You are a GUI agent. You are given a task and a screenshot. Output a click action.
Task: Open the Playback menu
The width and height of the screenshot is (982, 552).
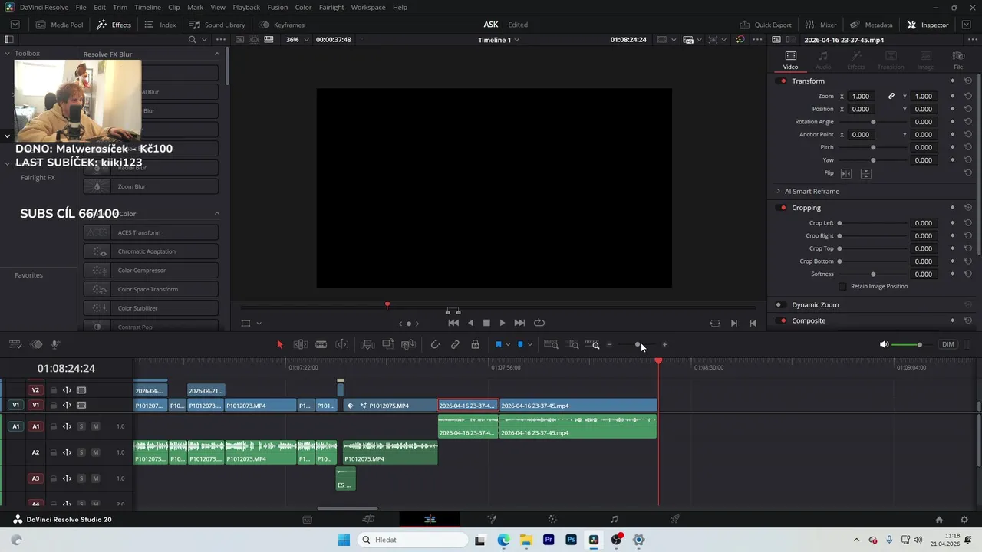(x=246, y=7)
